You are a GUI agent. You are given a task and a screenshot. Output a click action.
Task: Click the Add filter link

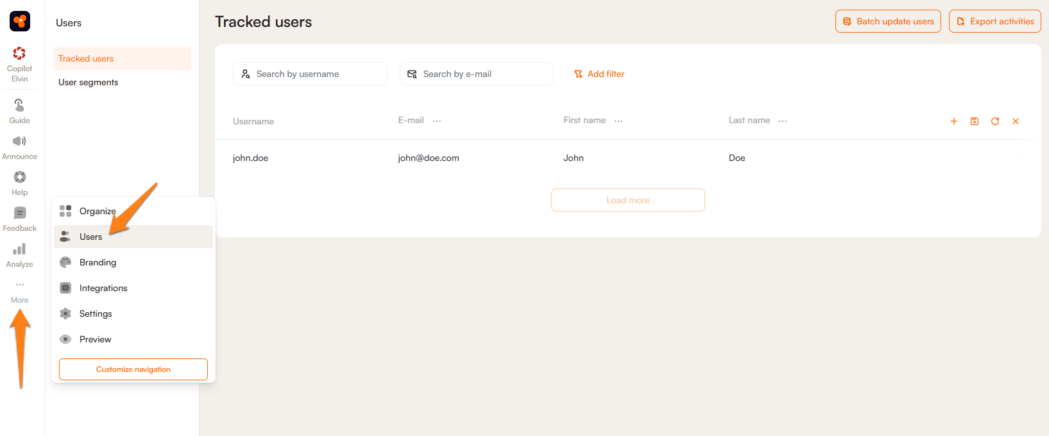click(x=599, y=74)
